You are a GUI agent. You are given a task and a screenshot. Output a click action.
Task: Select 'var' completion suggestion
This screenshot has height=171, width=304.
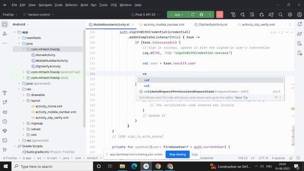click(x=210, y=80)
